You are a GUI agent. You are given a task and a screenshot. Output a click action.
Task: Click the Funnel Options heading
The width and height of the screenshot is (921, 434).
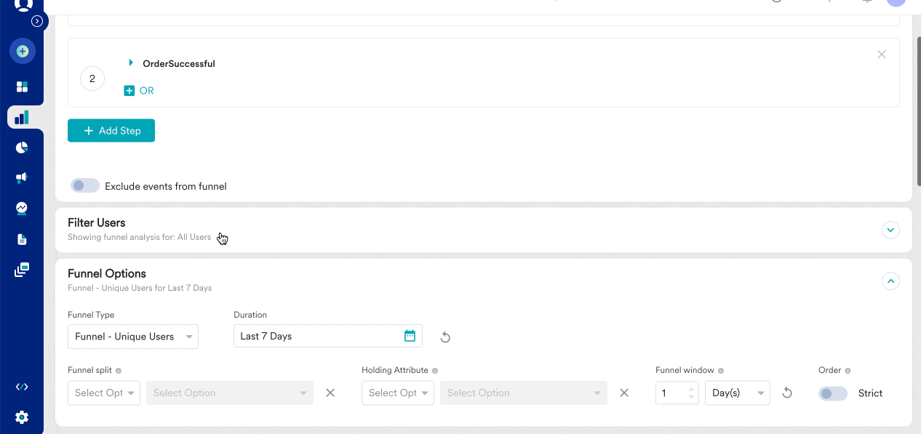[107, 273]
